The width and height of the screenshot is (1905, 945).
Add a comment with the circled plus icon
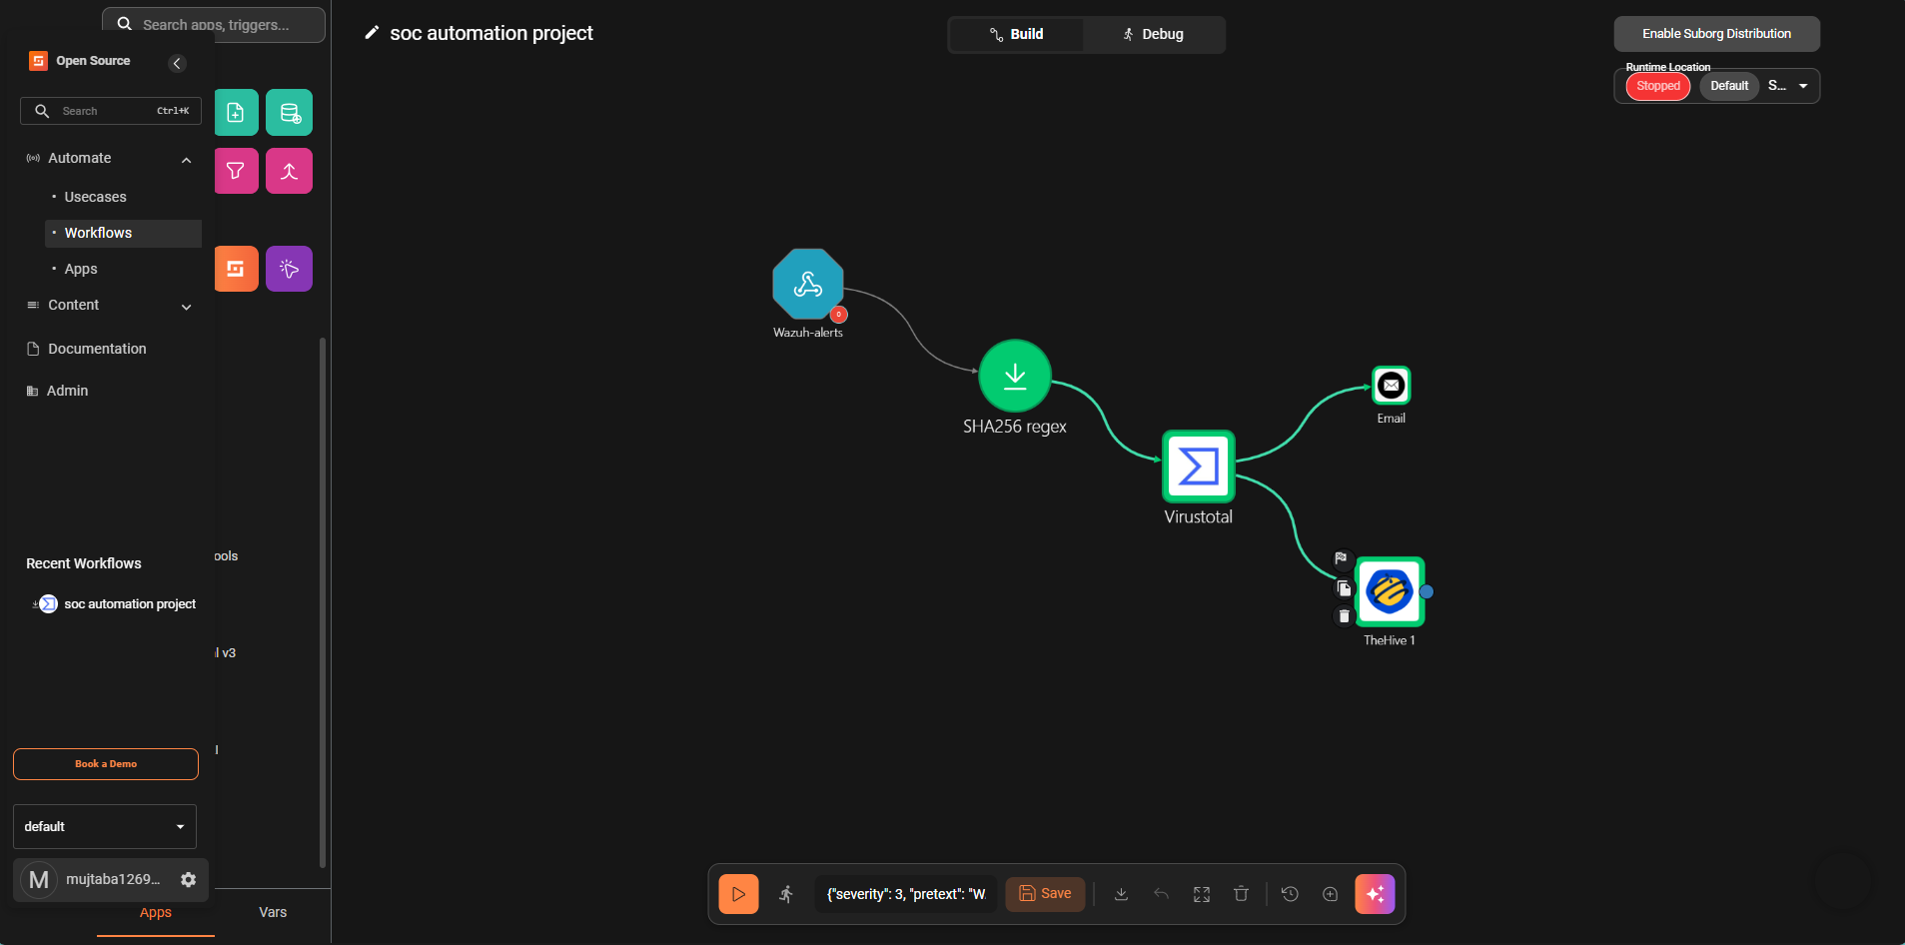1330,894
